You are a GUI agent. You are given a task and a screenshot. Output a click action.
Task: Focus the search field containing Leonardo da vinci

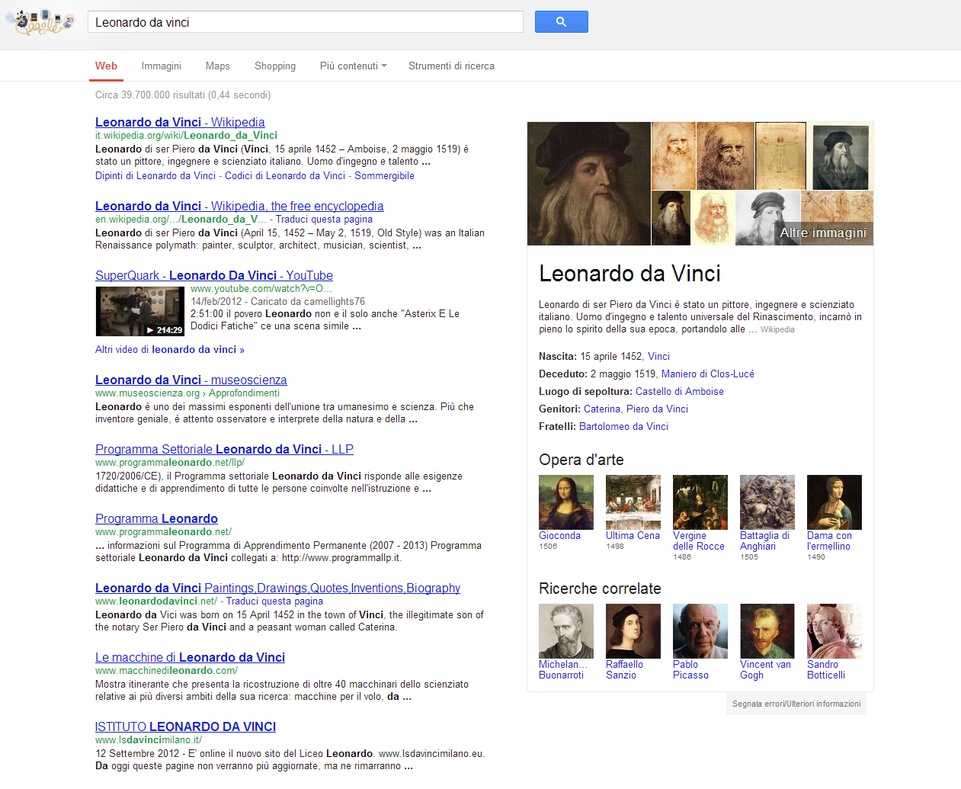tap(306, 22)
